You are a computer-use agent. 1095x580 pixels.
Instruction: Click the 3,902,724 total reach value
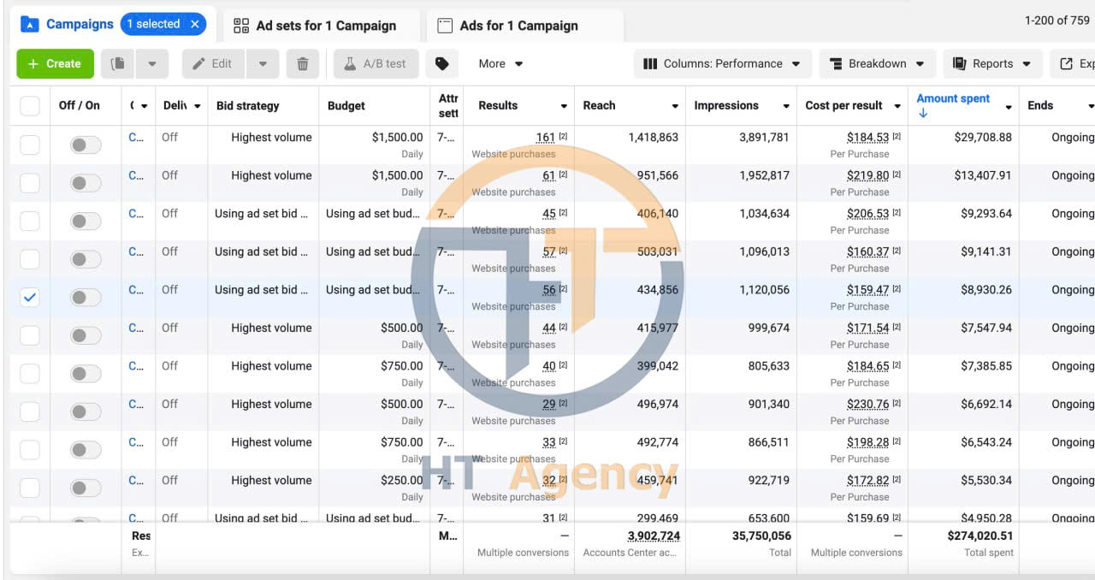click(654, 536)
